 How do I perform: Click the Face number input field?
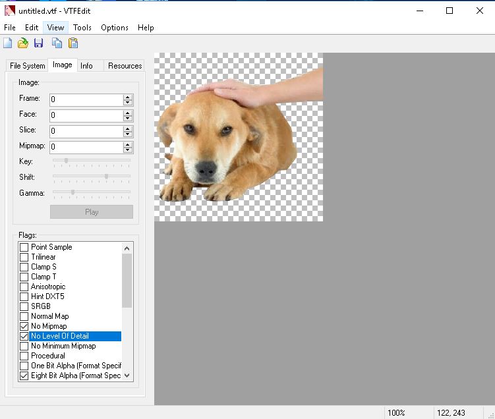pos(86,115)
